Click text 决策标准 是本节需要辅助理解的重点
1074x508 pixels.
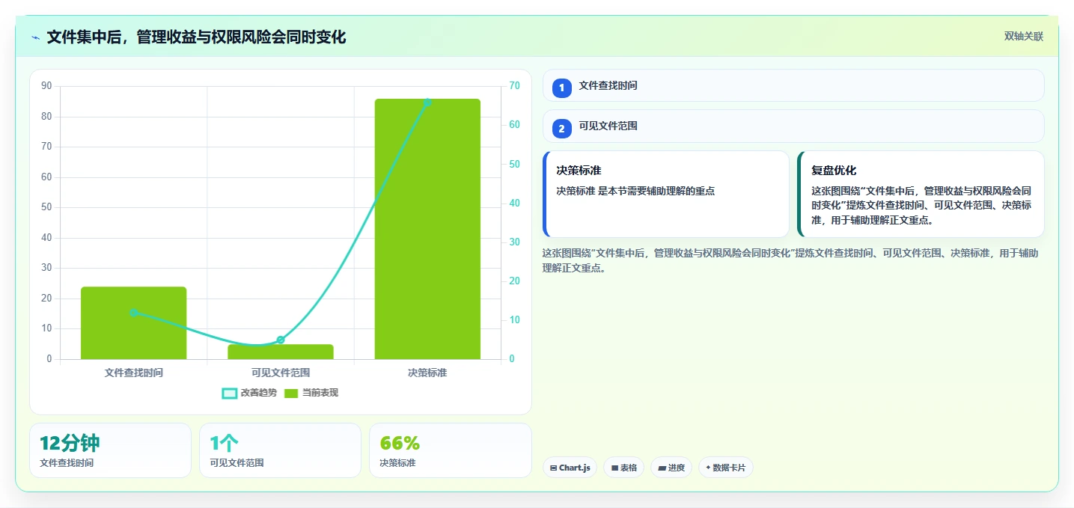(635, 191)
